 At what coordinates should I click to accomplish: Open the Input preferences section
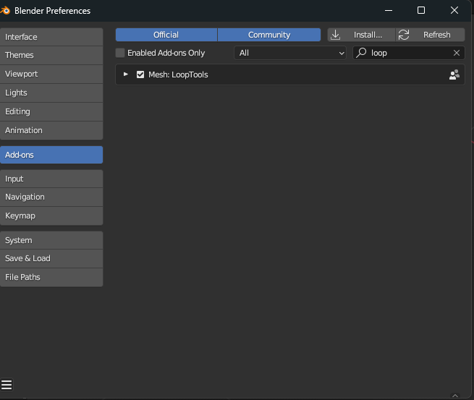click(51, 179)
